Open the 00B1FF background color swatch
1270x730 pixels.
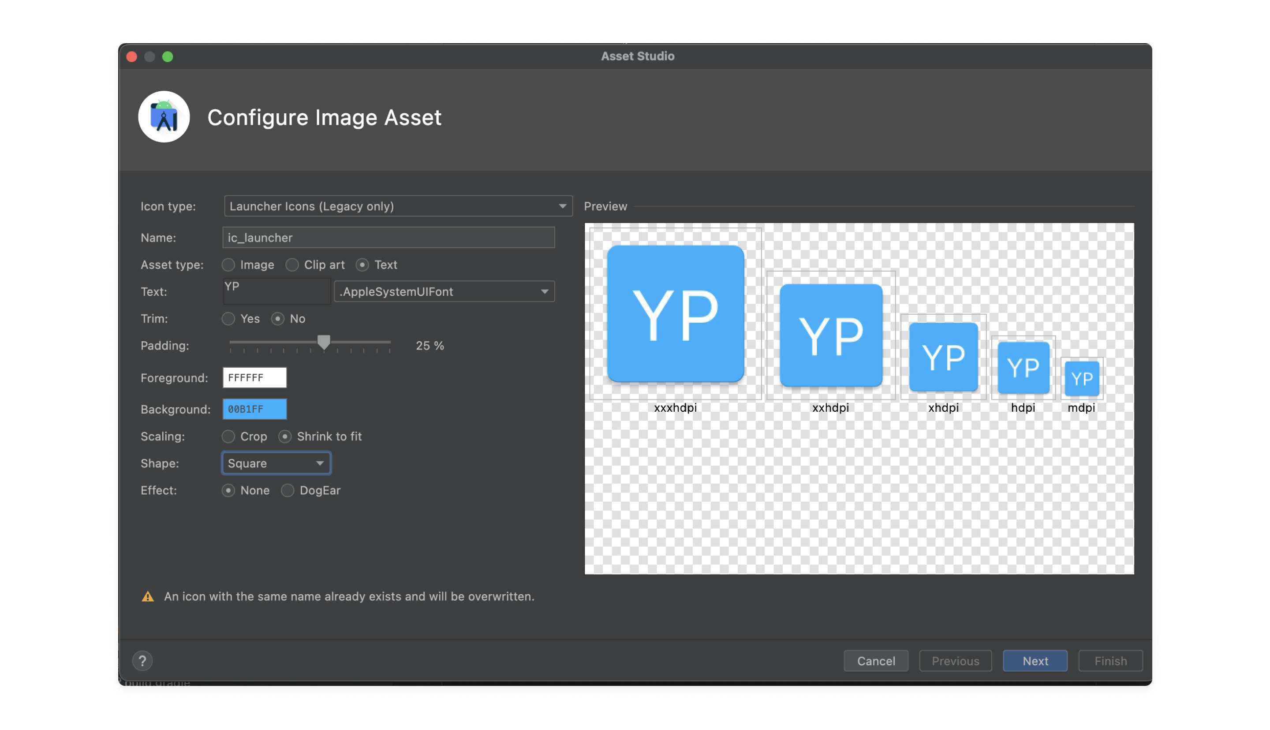pos(255,409)
